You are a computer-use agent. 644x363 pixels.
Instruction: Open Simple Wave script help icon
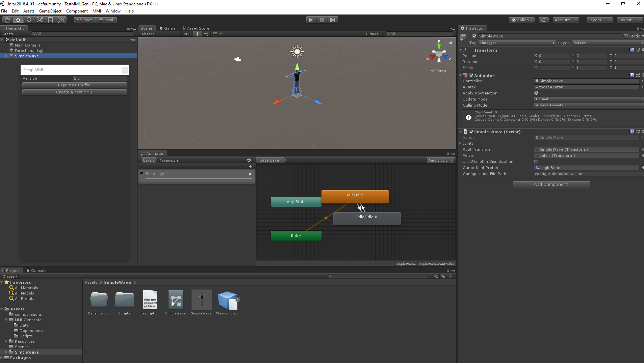(x=632, y=132)
